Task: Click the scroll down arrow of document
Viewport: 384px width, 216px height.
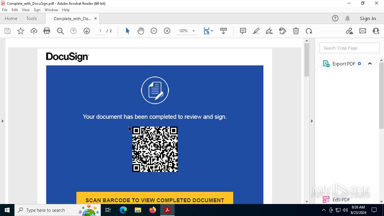Action: click(307, 202)
